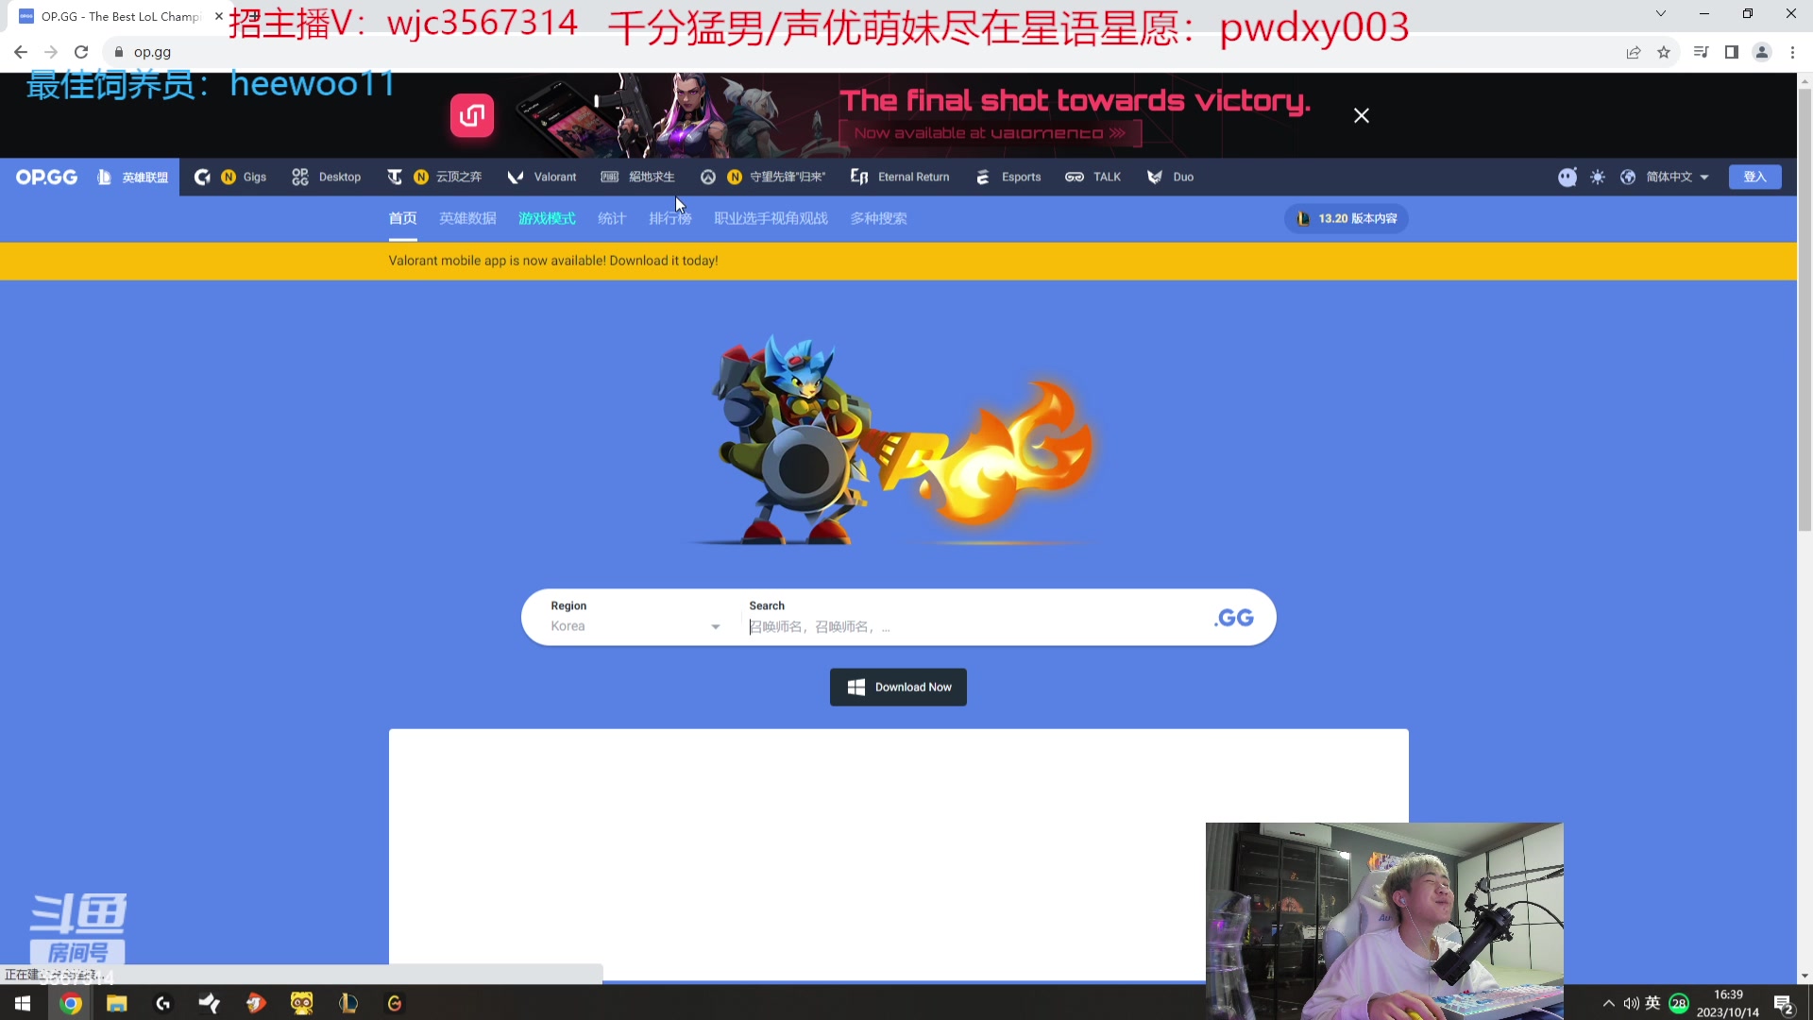This screenshot has width=1813, height=1020.
Task: Open File Explorer from taskbar
Action: coord(117,1003)
